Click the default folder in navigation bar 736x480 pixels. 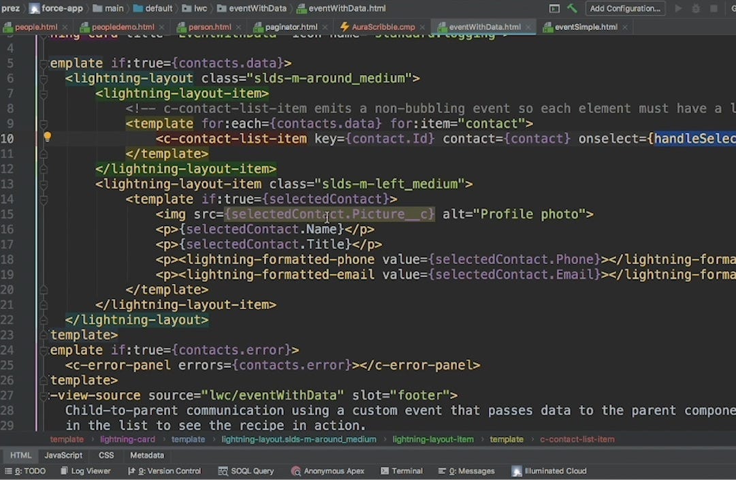[153, 8]
